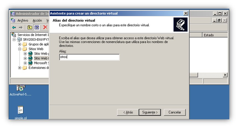Click the Atrás button
This screenshot has height=128, width=238.
tap(128, 112)
